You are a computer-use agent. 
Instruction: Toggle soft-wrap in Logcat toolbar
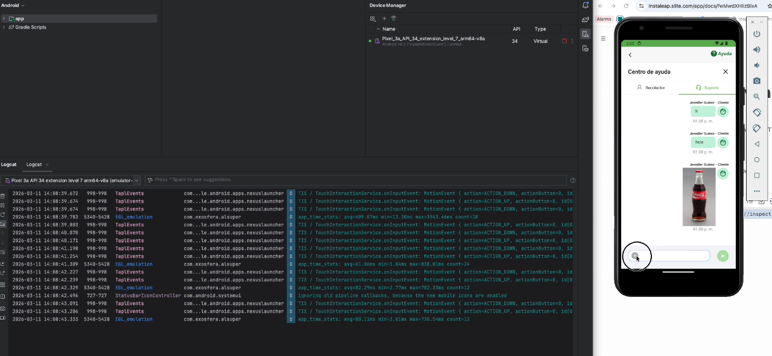3,252
